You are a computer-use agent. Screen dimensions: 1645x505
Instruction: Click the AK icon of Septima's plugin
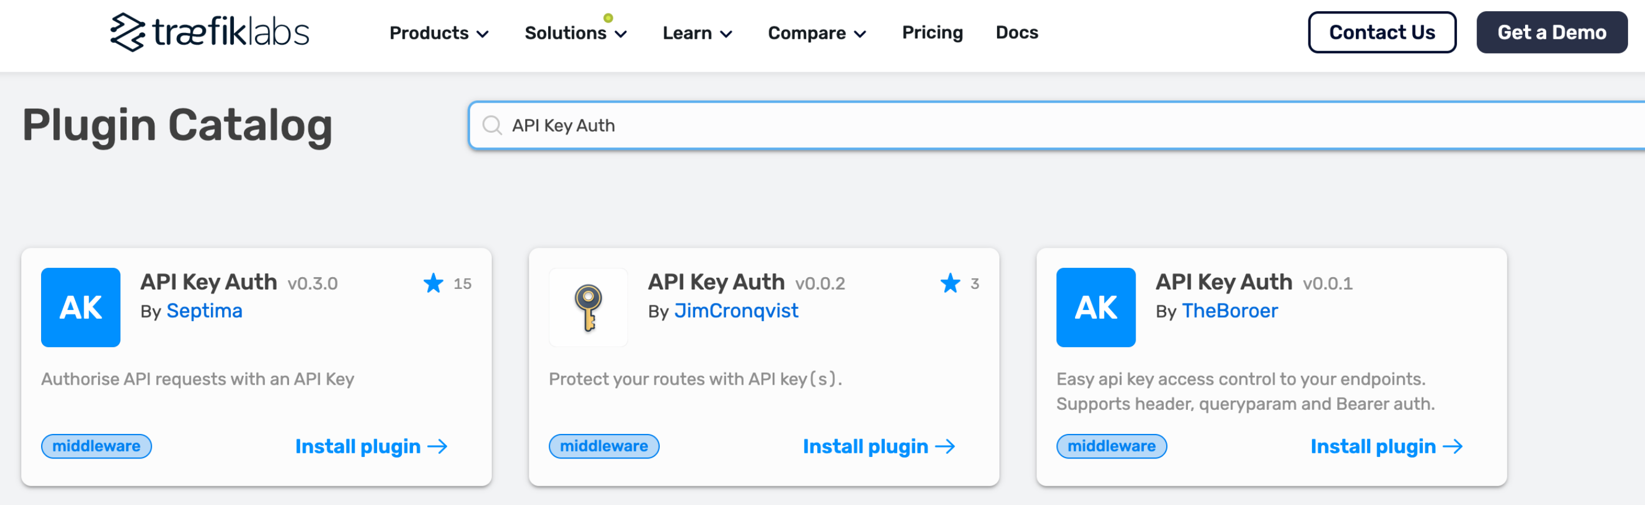point(80,307)
